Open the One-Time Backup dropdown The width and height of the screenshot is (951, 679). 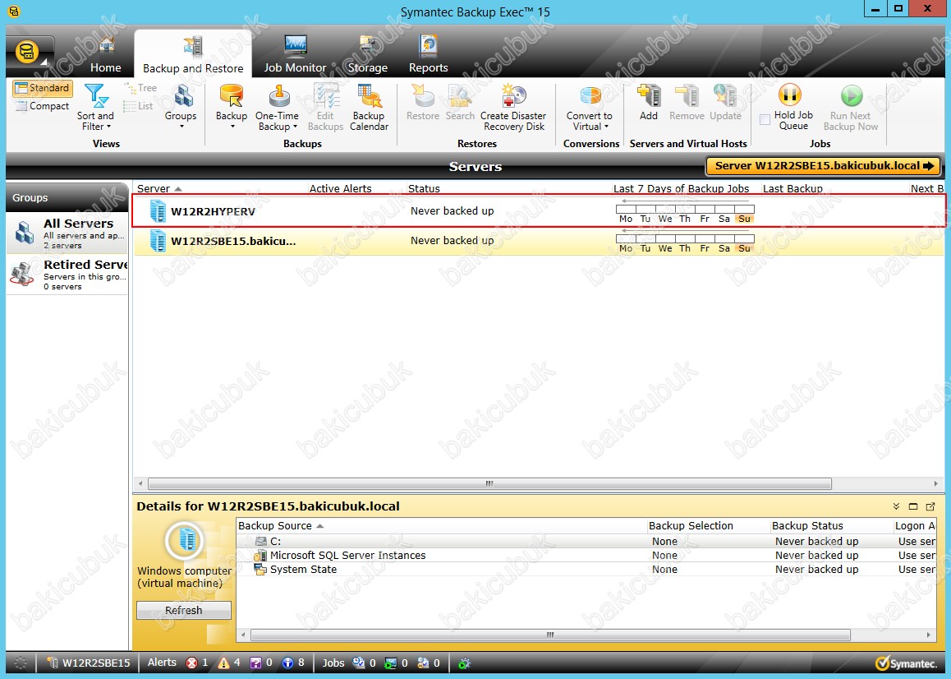[x=278, y=108]
